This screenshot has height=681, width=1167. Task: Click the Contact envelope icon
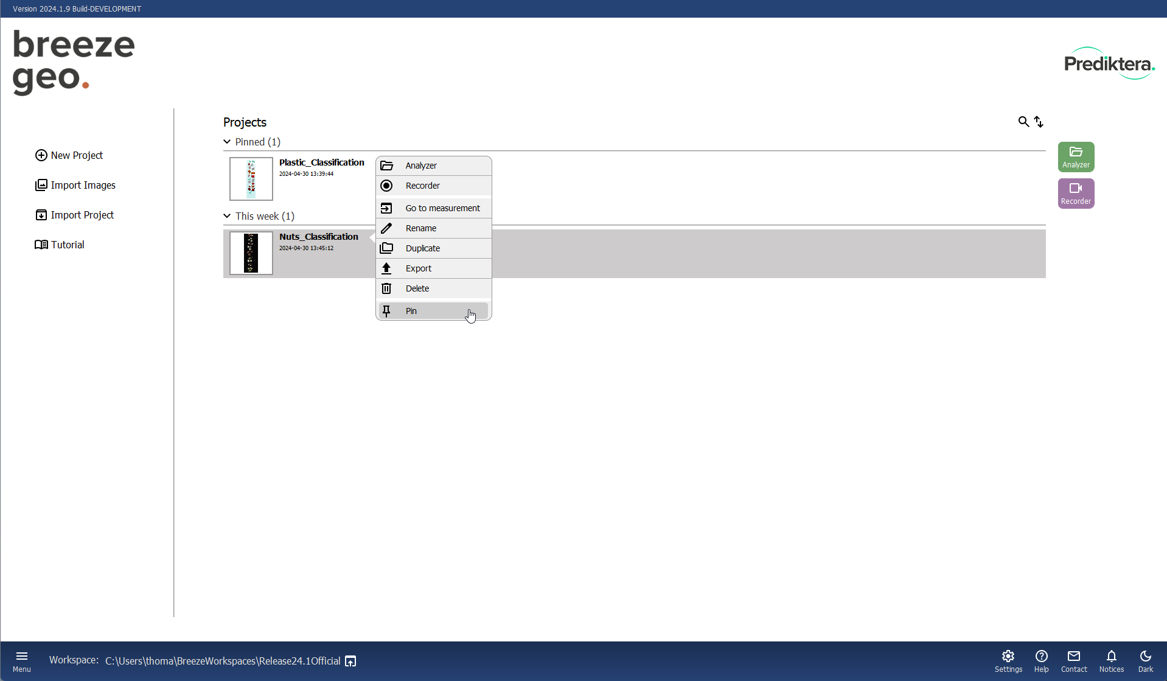tap(1073, 660)
